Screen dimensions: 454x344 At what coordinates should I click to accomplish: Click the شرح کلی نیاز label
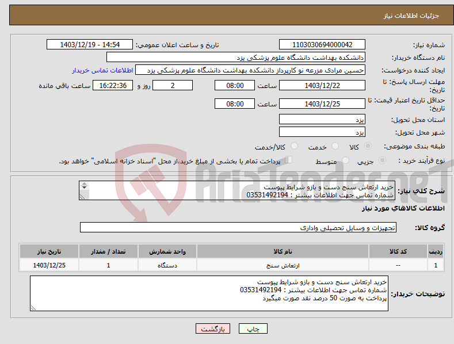421,191
